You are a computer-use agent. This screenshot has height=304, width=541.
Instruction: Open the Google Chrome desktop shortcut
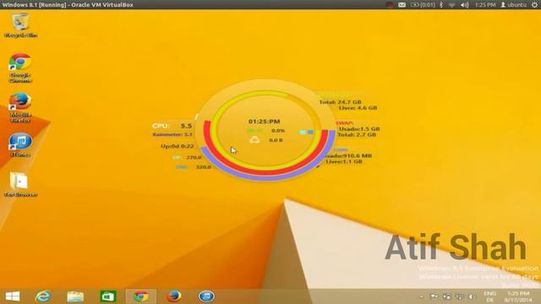click(20, 68)
